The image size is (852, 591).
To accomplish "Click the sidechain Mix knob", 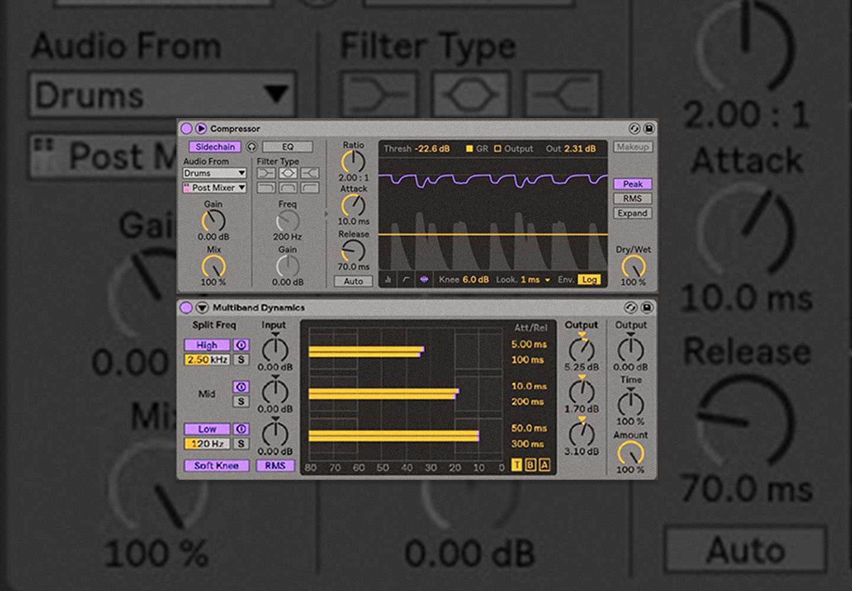I will [x=214, y=266].
